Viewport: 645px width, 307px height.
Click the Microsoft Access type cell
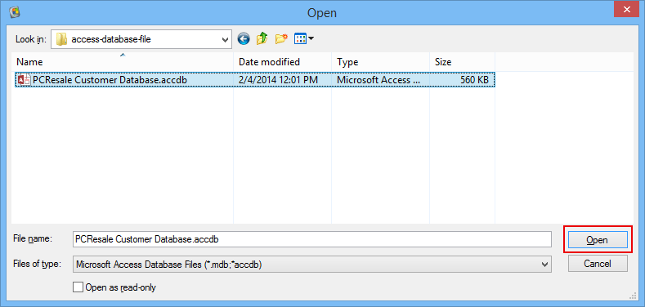378,80
